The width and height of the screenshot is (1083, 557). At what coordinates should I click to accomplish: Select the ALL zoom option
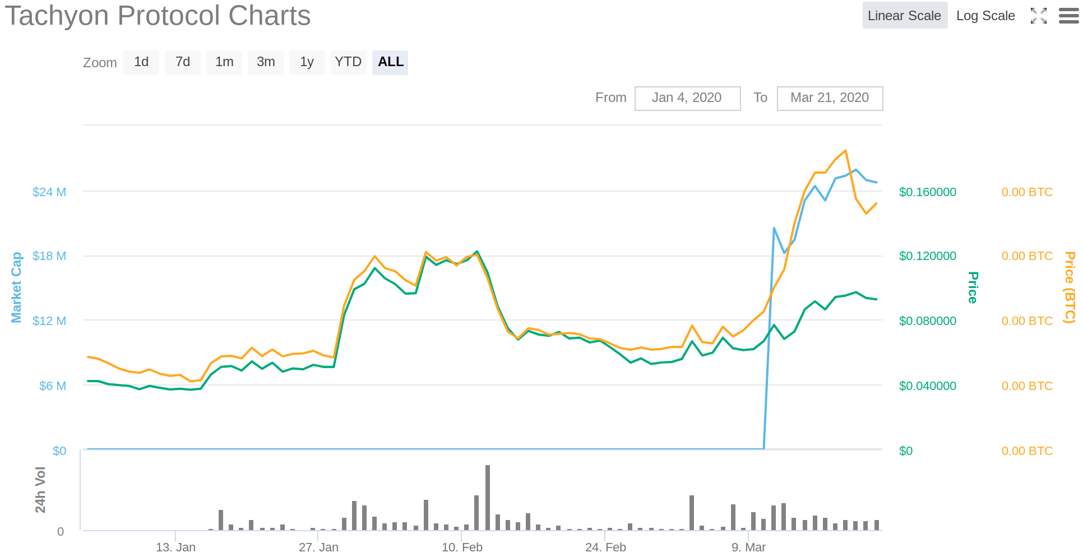pyautogui.click(x=390, y=62)
